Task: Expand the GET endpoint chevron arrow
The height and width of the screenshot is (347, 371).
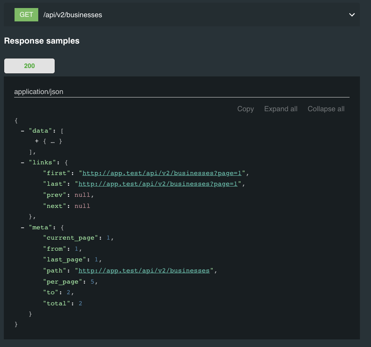Action: click(352, 15)
